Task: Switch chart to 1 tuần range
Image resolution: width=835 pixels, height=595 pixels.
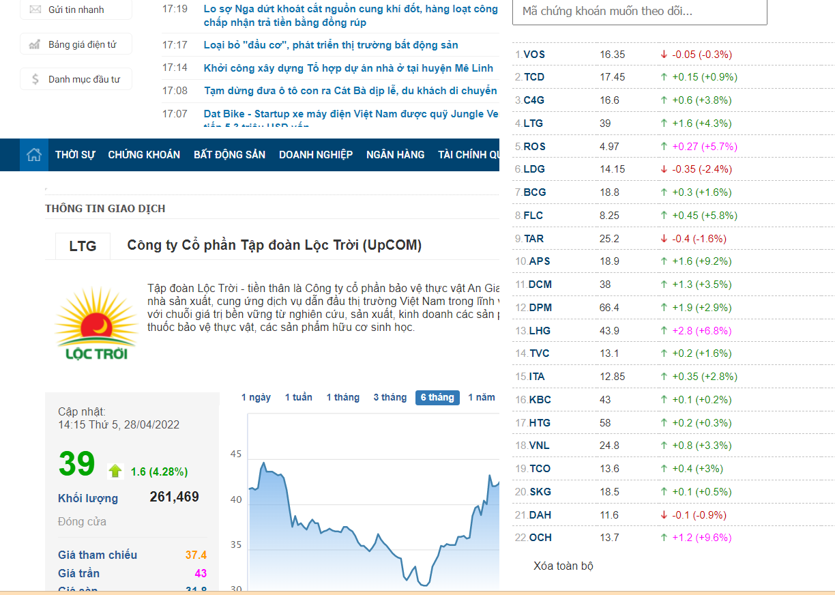Action: pyautogui.click(x=299, y=397)
